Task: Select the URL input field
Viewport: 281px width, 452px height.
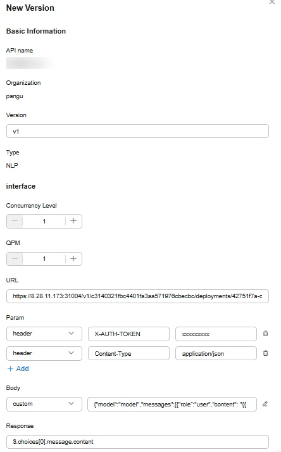Action: pos(137,296)
